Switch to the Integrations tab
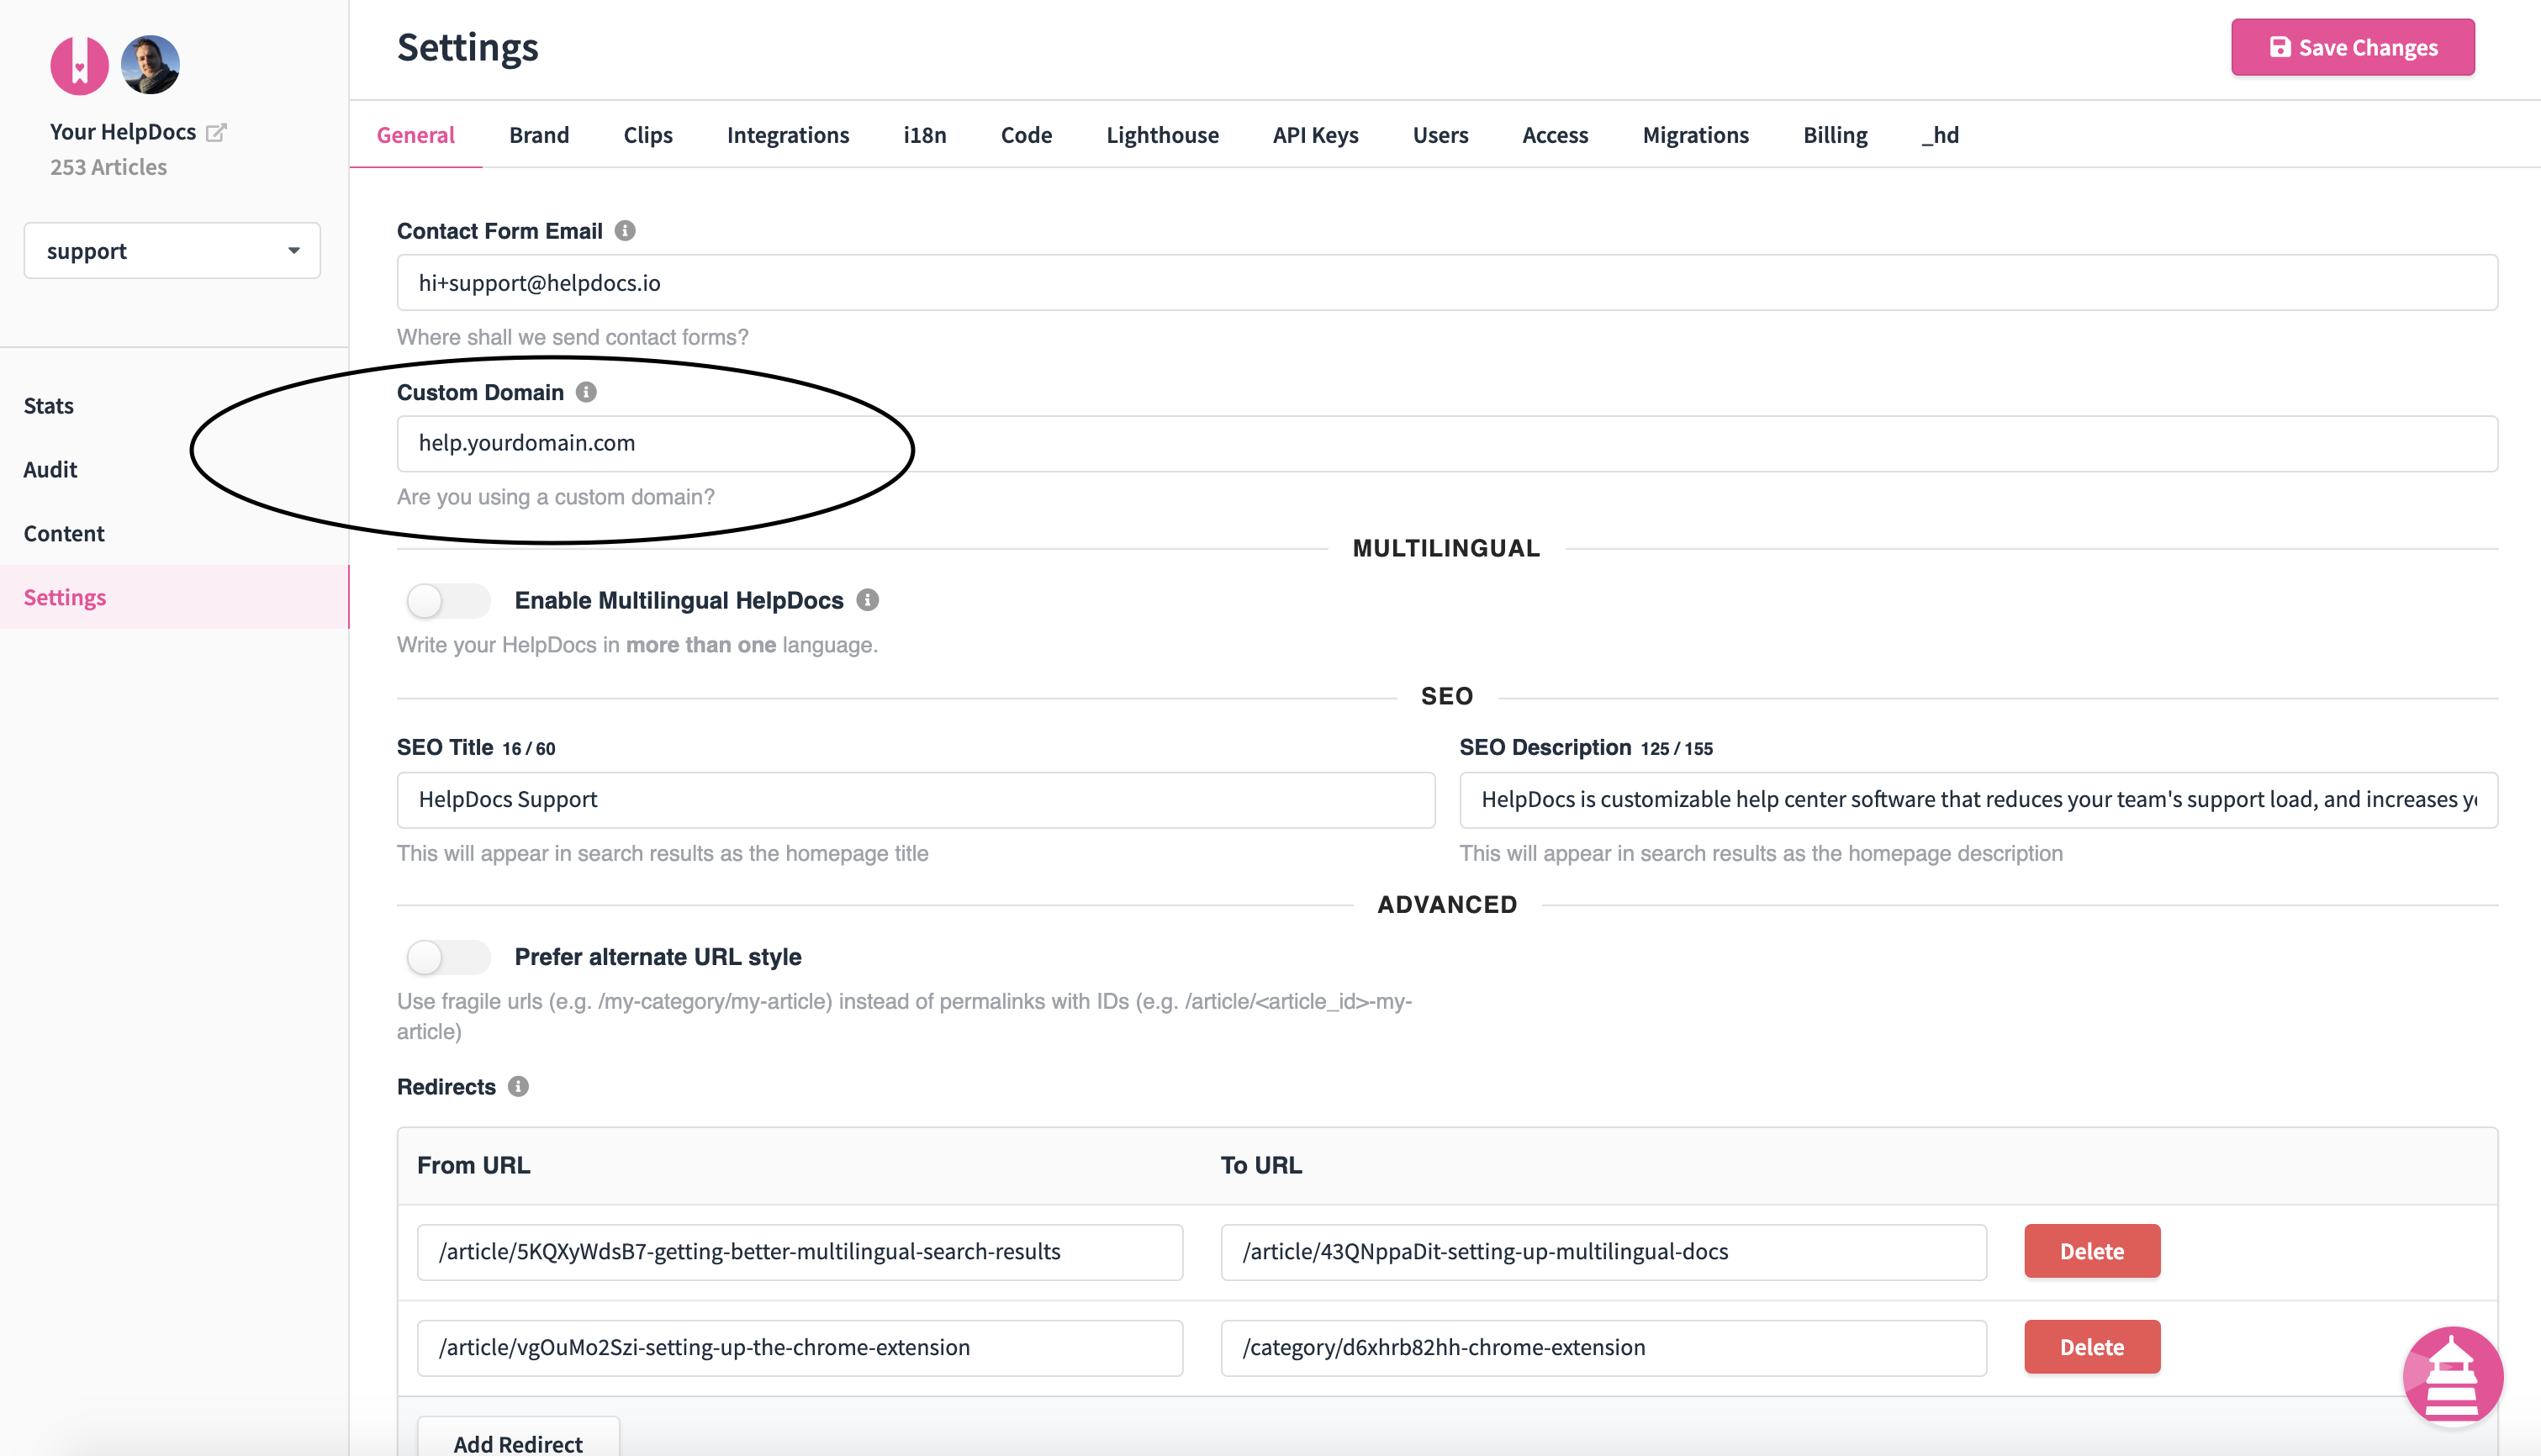2541x1456 pixels. point(788,135)
